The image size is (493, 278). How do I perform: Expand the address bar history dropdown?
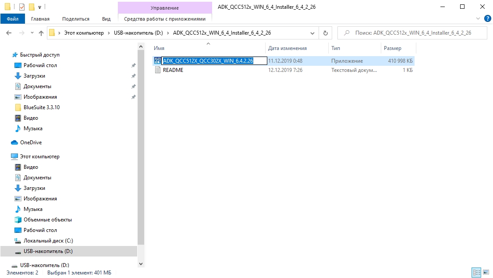312,33
